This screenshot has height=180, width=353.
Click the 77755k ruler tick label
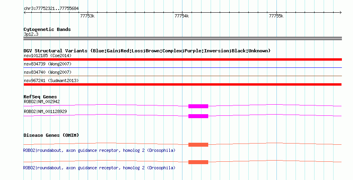[x=276, y=16]
